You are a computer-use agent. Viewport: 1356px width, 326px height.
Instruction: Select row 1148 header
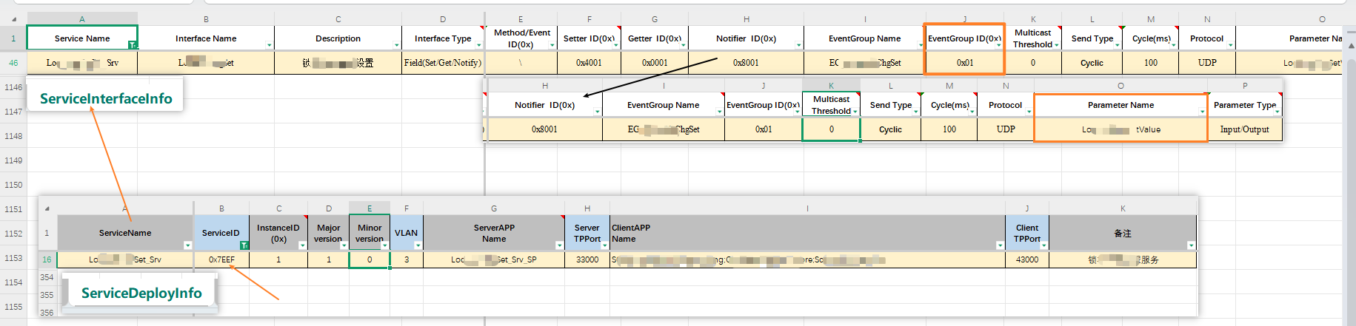[13, 136]
